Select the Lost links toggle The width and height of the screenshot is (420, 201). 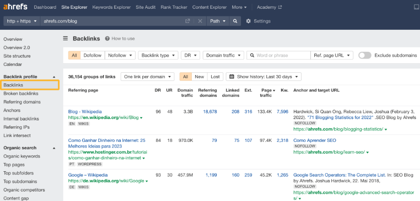215,77
